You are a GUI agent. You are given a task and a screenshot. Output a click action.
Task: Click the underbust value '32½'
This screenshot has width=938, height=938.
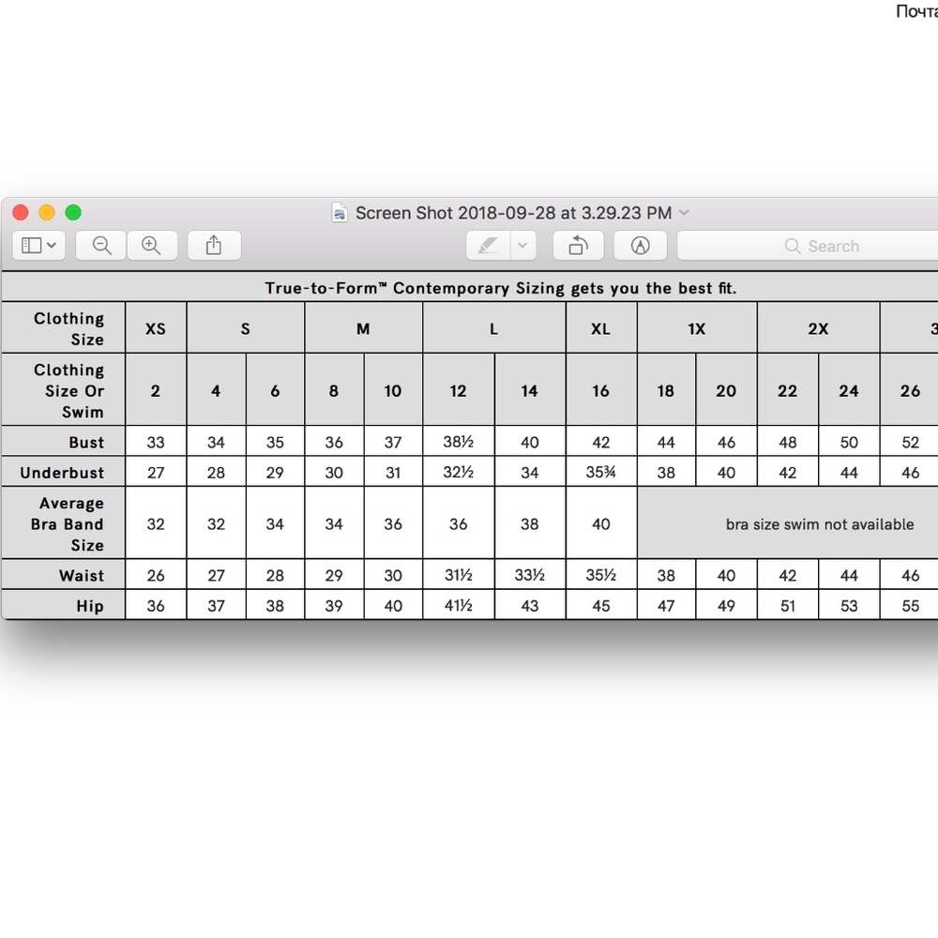pos(459,472)
